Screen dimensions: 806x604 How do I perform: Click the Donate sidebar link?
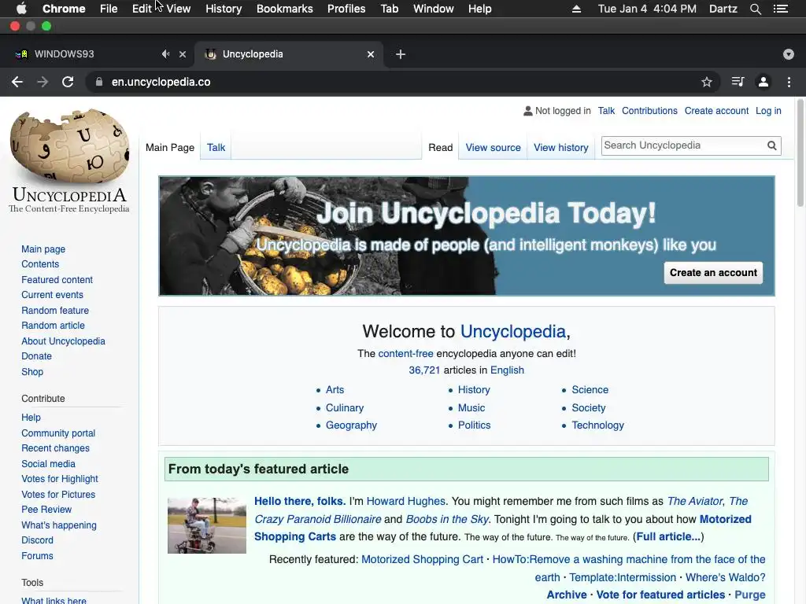tap(36, 356)
